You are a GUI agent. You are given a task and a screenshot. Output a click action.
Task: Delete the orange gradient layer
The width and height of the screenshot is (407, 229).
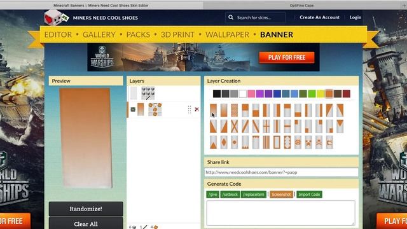pos(197,109)
